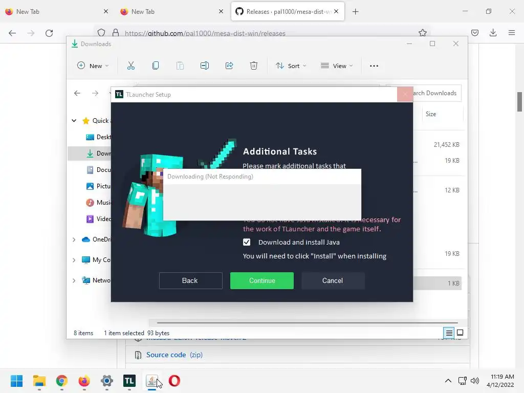Screen dimensions: 524x393
Task: Click Cancel in TLauncher Setup
Action: (x=333, y=281)
